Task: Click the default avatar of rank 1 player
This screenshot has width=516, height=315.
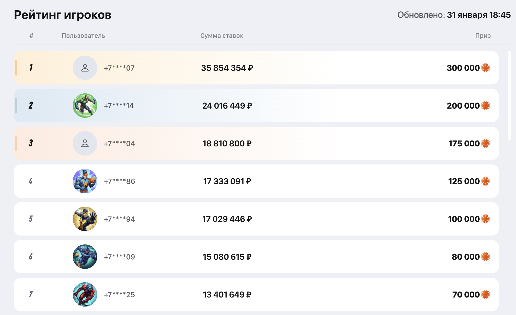Action: pos(85,68)
